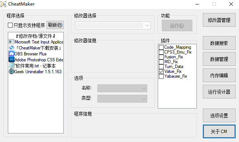
Task: Select 『修改存档/源文件』 list entry
Action: [36, 36]
